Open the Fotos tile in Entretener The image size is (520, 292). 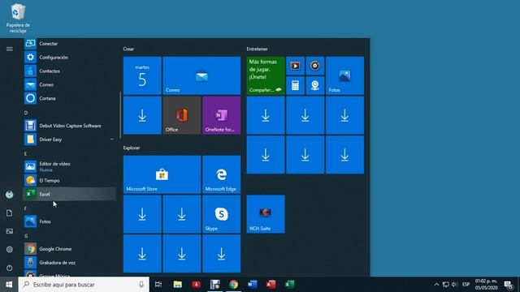click(344, 75)
